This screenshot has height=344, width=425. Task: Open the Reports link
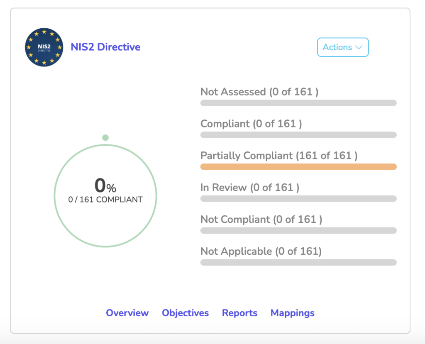point(239,313)
